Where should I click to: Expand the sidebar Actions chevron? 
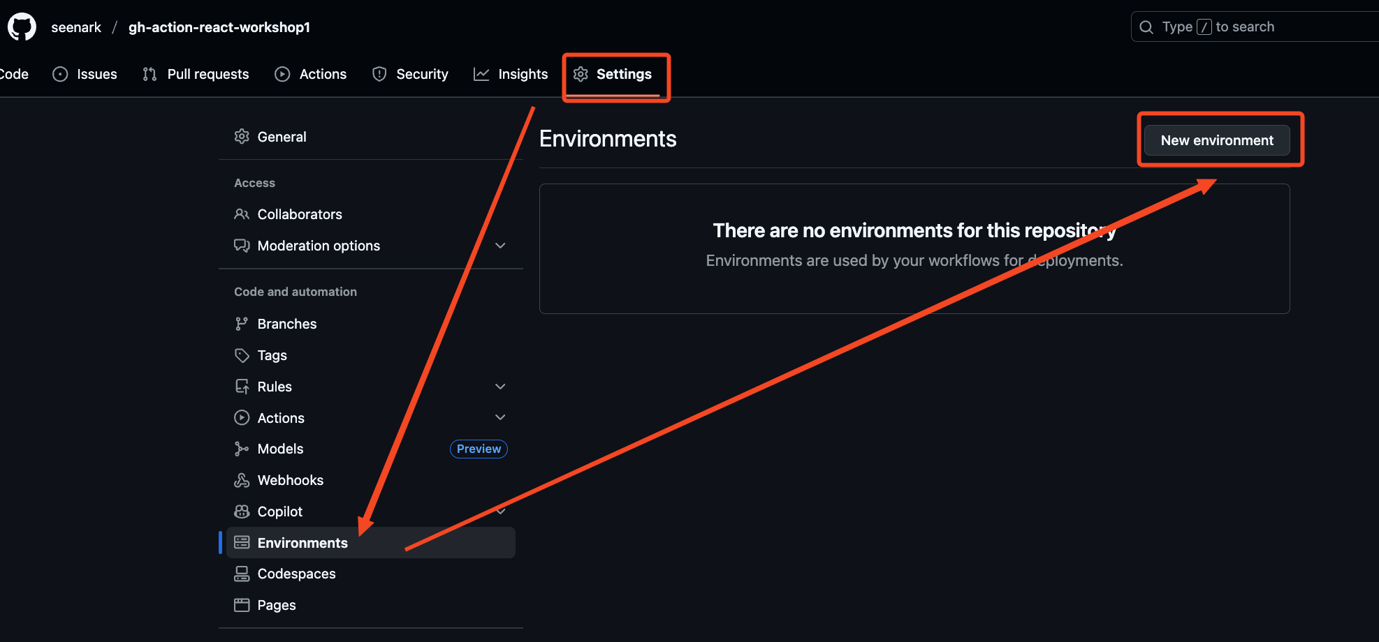[x=500, y=417]
